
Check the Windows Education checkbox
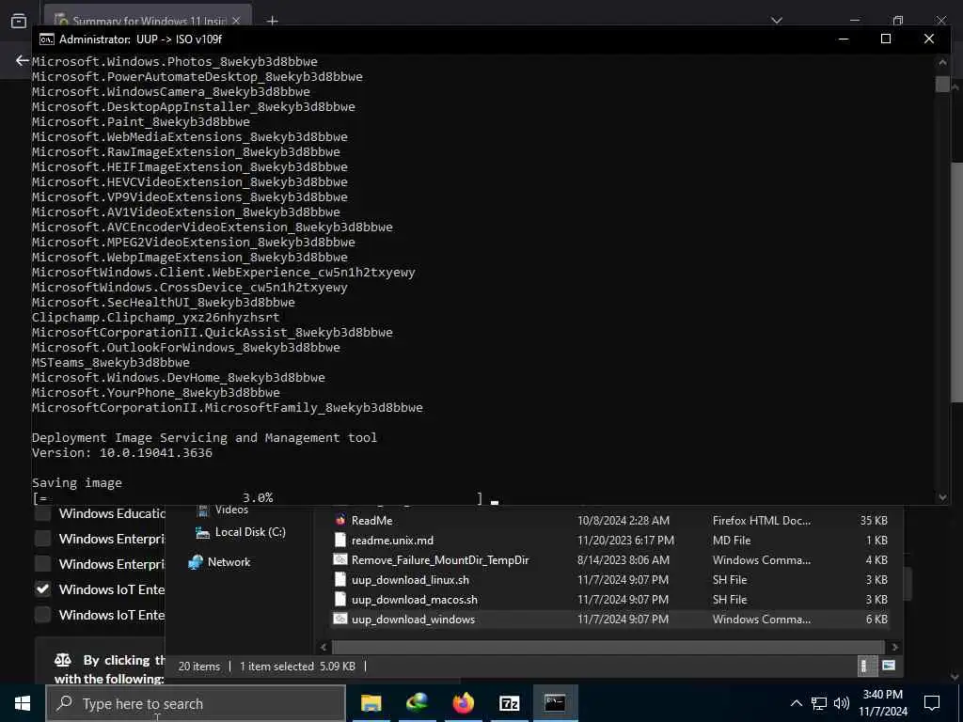click(42, 514)
